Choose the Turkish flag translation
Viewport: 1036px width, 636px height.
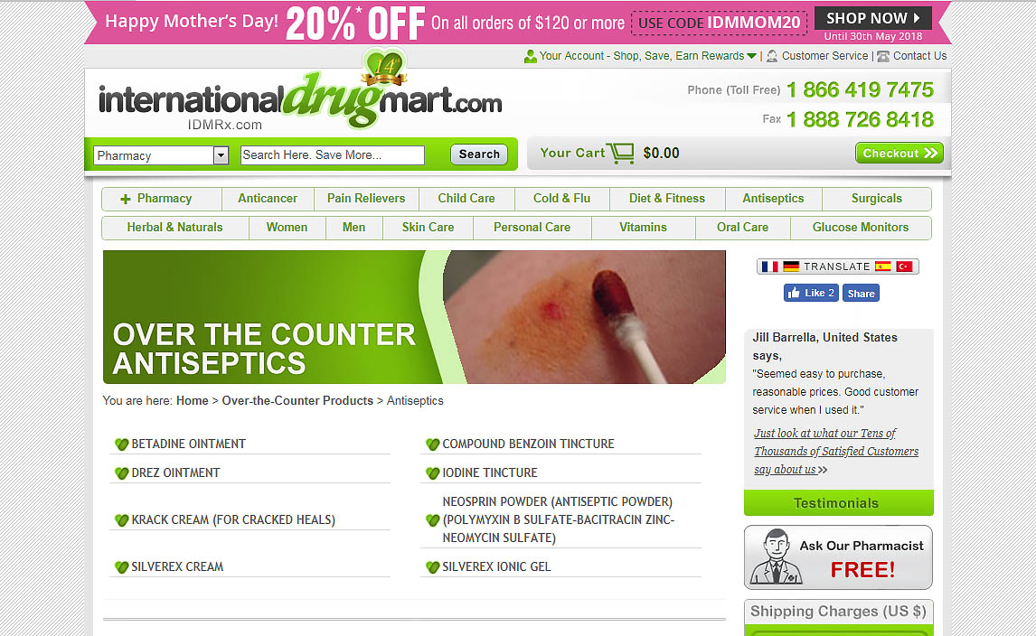(904, 267)
